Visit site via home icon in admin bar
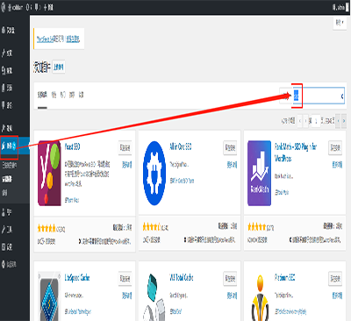The image size is (351, 321). point(10,7)
